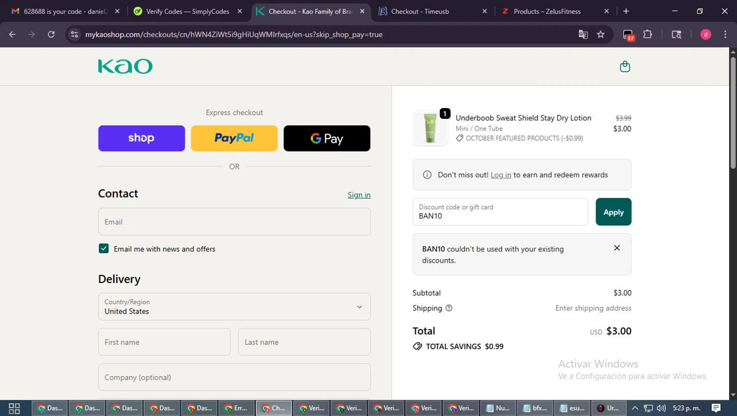The width and height of the screenshot is (737, 416).
Task: Open the Chrome three-dot menu
Action: point(725,34)
